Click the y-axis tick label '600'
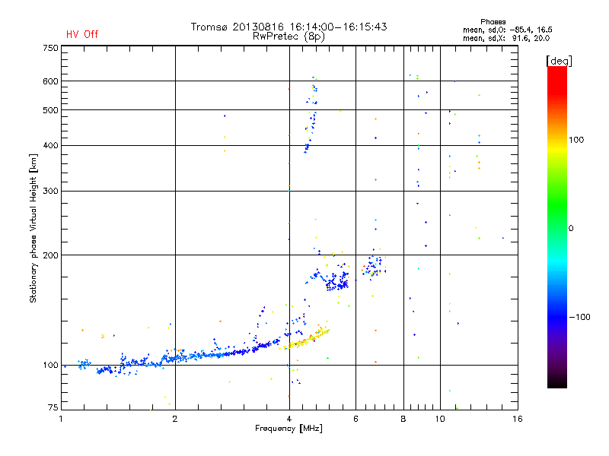609x456 pixels. pyautogui.click(x=50, y=81)
